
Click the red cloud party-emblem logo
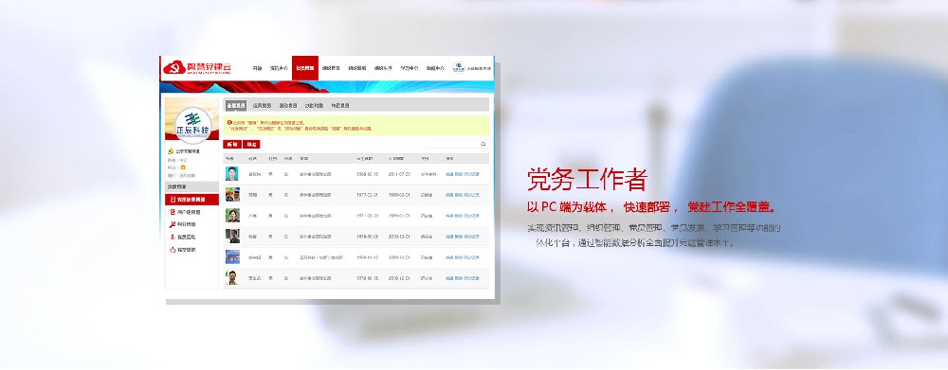(174, 67)
